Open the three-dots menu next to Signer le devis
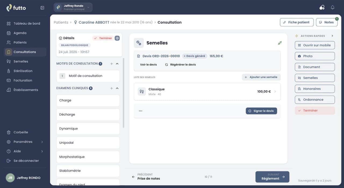 click(x=141, y=111)
